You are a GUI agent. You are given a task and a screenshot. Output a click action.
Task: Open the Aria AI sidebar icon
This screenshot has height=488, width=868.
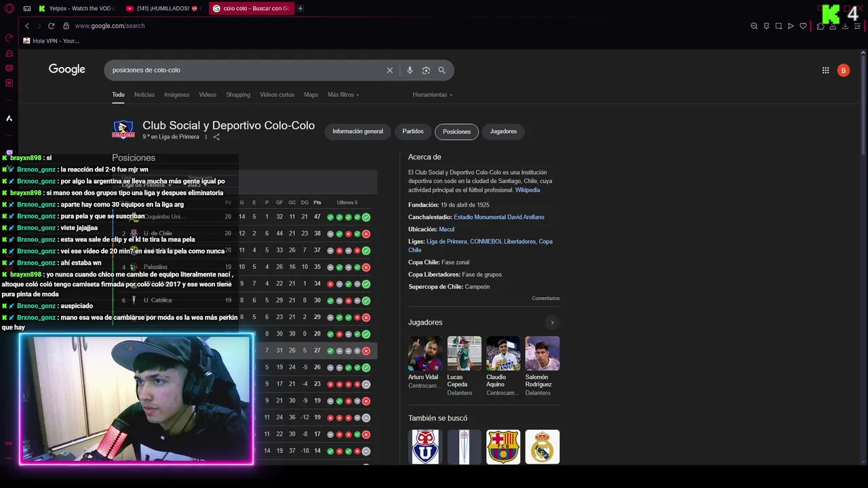point(9,118)
